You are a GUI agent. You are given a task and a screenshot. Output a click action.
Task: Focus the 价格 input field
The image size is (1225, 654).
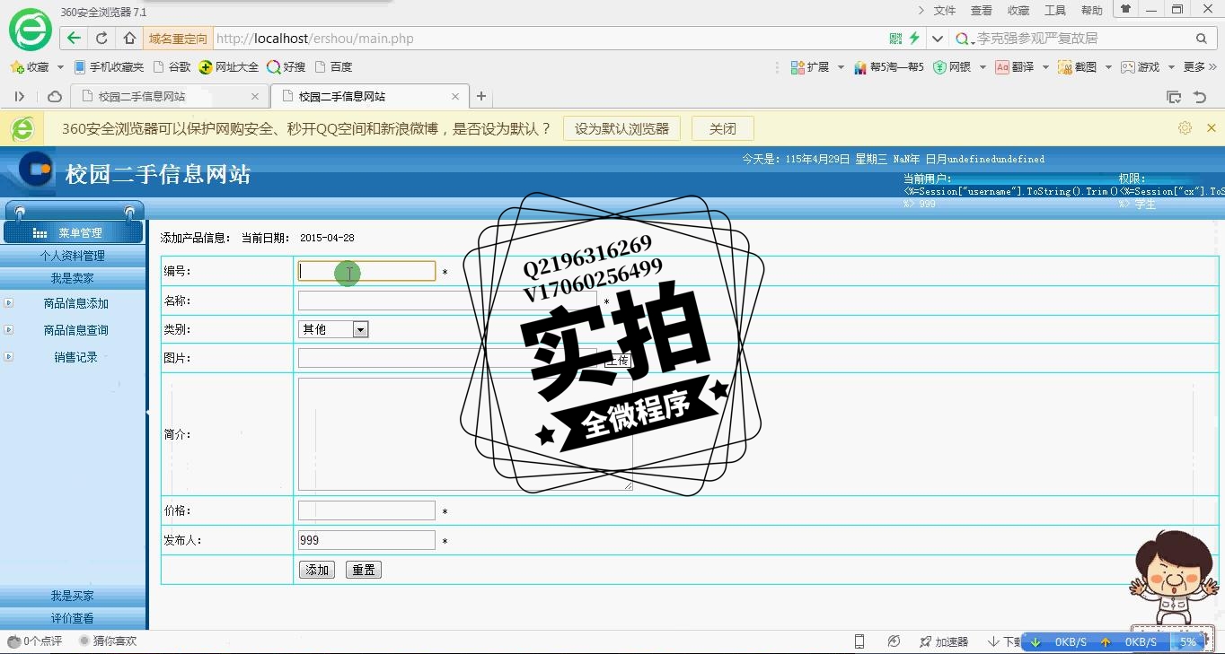coord(366,510)
